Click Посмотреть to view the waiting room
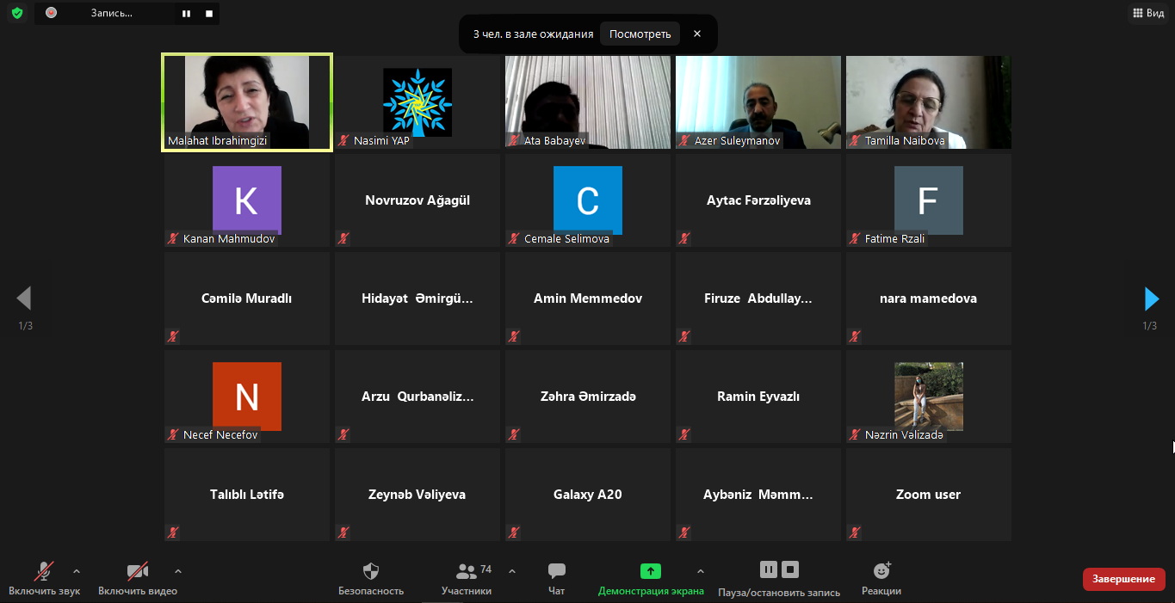Image resolution: width=1175 pixels, height=603 pixels. pyautogui.click(x=640, y=34)
